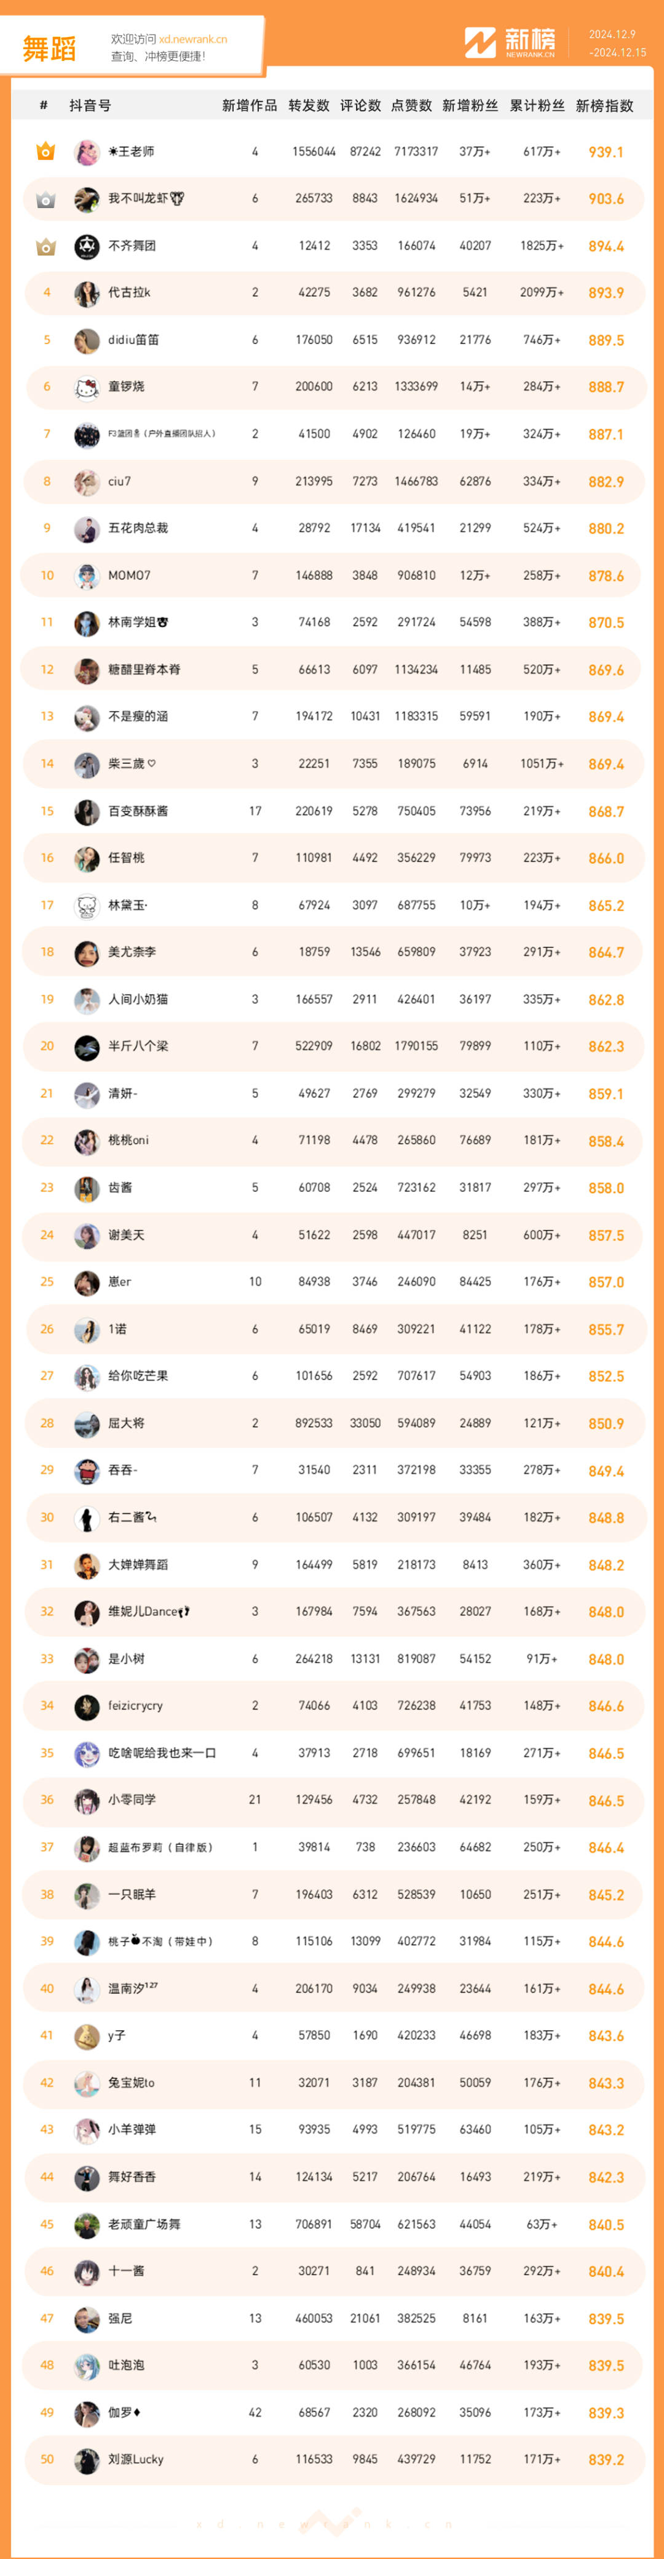This screenshot has height=2559, width=664.
Task: Click the Newrank logo in header
Action: [510, 42]
